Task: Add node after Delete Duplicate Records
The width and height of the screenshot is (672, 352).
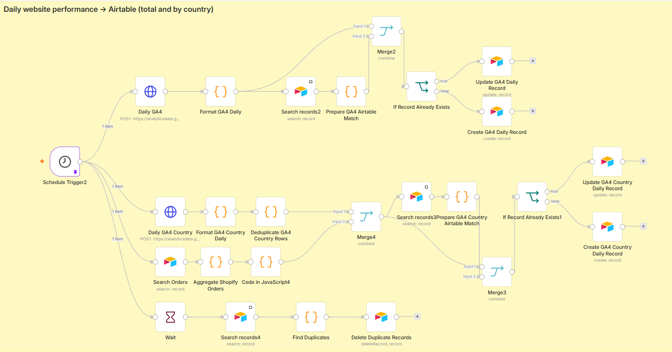Action: tap(417, 317)
